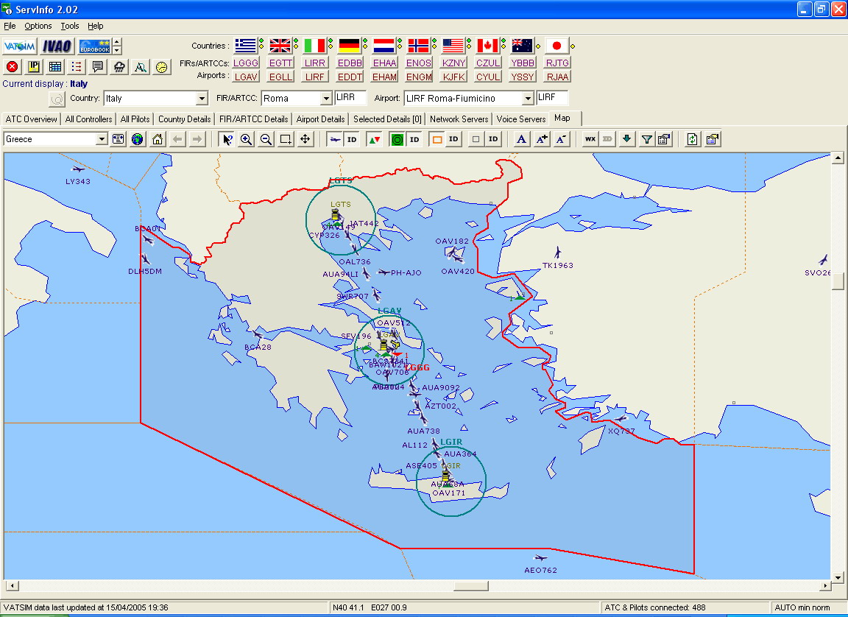This screenshot has height=617, width=848.
Task: Click the LGAV airport button
Action: 246,77
